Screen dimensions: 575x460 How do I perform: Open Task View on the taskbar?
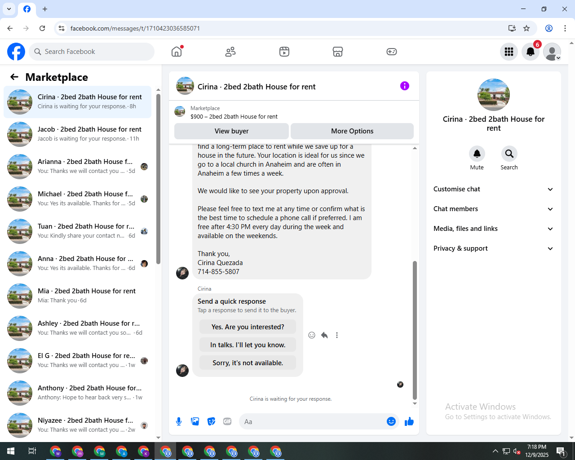[32, 451]
